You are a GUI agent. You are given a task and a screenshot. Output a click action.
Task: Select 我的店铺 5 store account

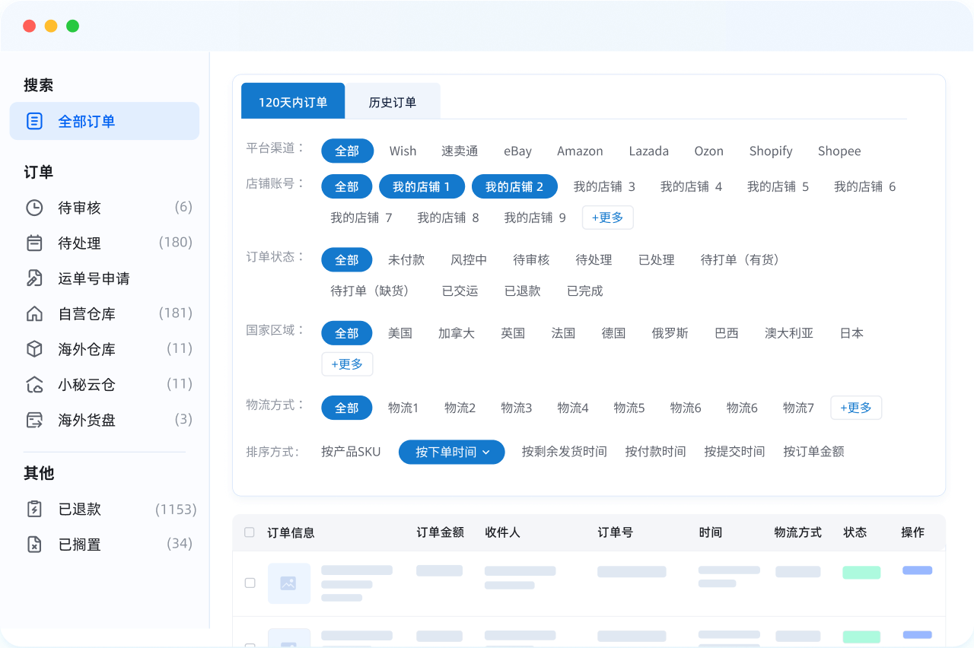778,186
